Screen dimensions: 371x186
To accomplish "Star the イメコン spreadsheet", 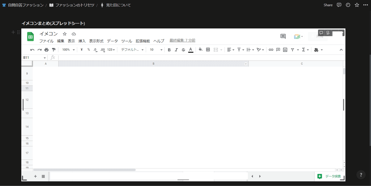I will pos(65,34).
